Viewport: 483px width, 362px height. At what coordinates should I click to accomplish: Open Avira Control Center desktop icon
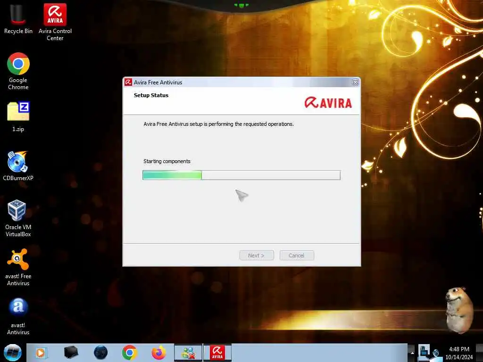pyautogui.click(x=55, y=22)
